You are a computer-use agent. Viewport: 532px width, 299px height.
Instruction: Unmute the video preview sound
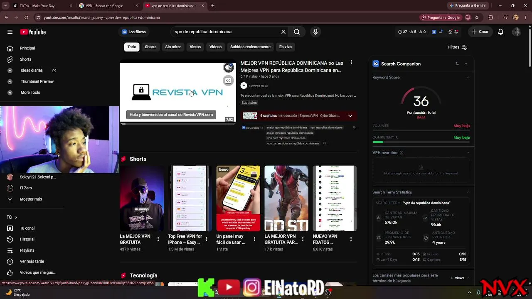(x=228, y=68)
